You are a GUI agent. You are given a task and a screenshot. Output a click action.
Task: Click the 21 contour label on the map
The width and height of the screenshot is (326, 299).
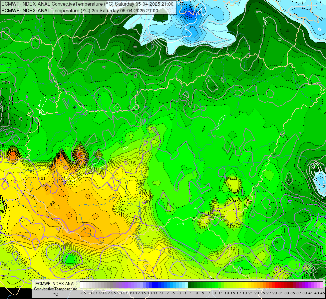[x=43, y=178]
